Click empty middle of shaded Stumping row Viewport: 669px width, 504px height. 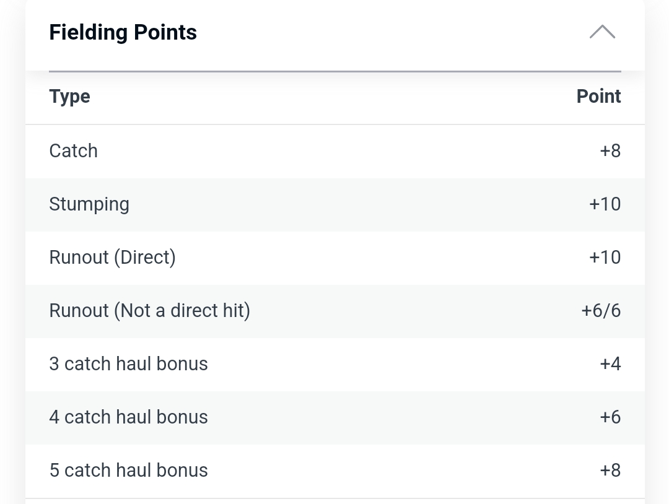click(347, 204)
